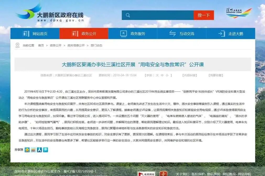Share via the Tencent Weibo icon
Image resolution: width=265 pixels, height=176 pixels.
coord(45,150)
